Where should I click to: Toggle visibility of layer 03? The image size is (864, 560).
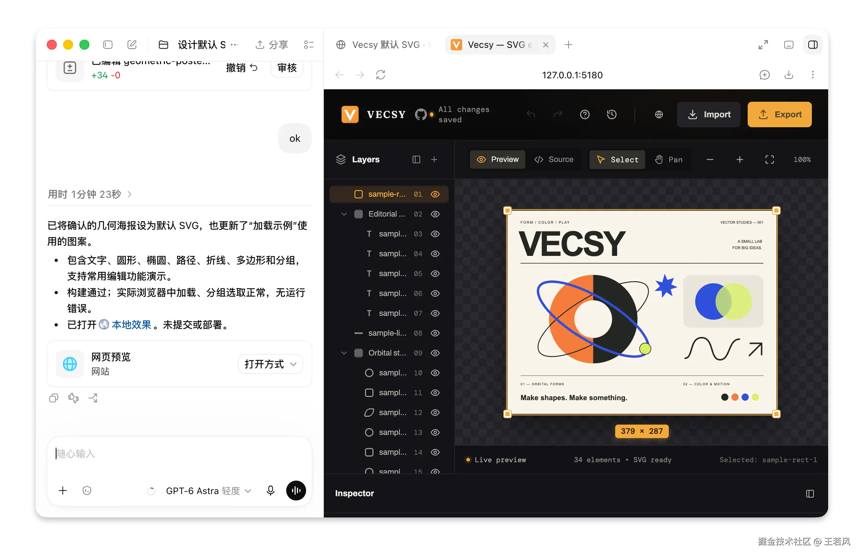(435, 234)
